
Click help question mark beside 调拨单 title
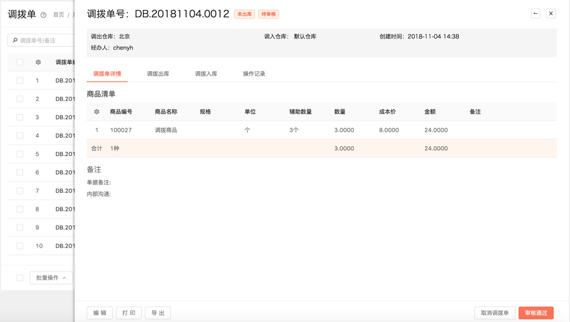click(x=43, y=15)
